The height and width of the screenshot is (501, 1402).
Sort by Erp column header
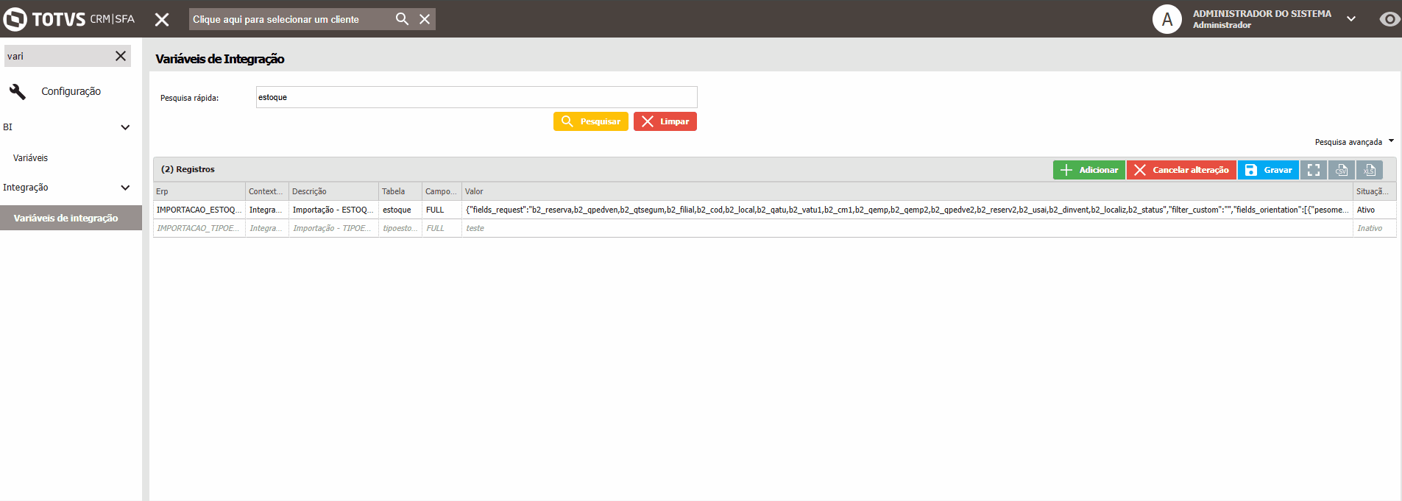(x=199, y=191)
